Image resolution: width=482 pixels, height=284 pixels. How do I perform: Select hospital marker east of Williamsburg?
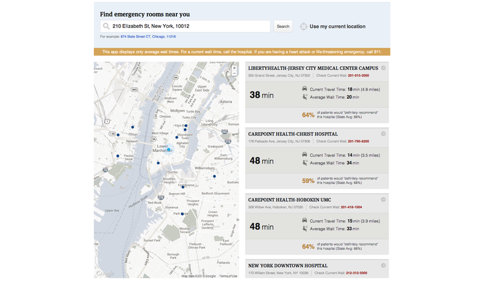coord(214,176)
